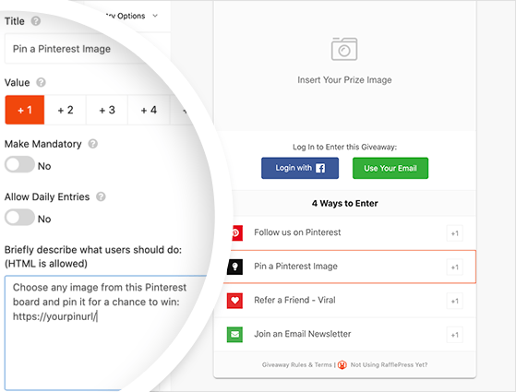Click the help icon next to Value
The width and height of the screenshot is (516, 392).
click(41, 82)
